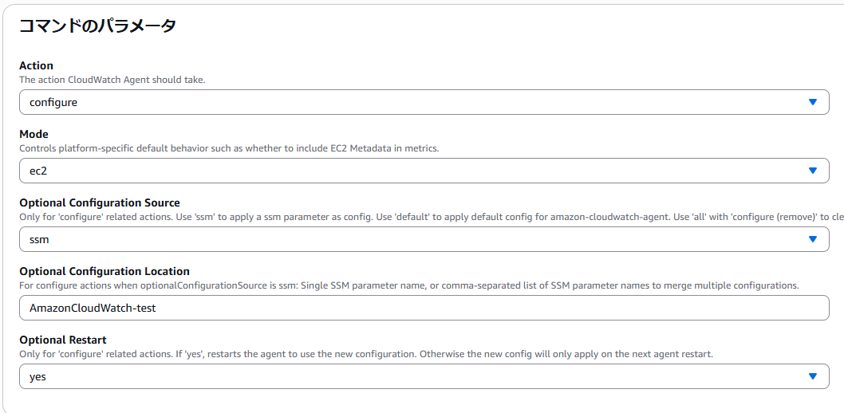Click the 'Mode' field label

(x=34, y=134)
